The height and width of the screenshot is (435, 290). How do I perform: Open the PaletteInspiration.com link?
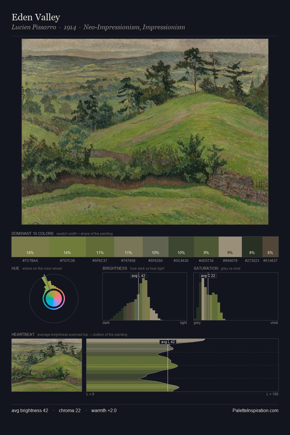coord(255,410)
